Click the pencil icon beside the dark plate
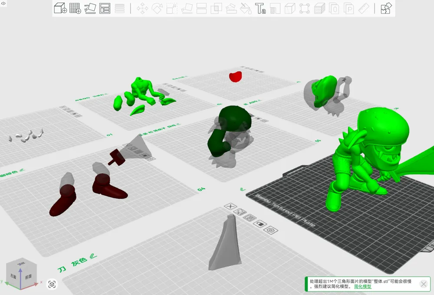 pyautogui.click(x=243, y=190)
